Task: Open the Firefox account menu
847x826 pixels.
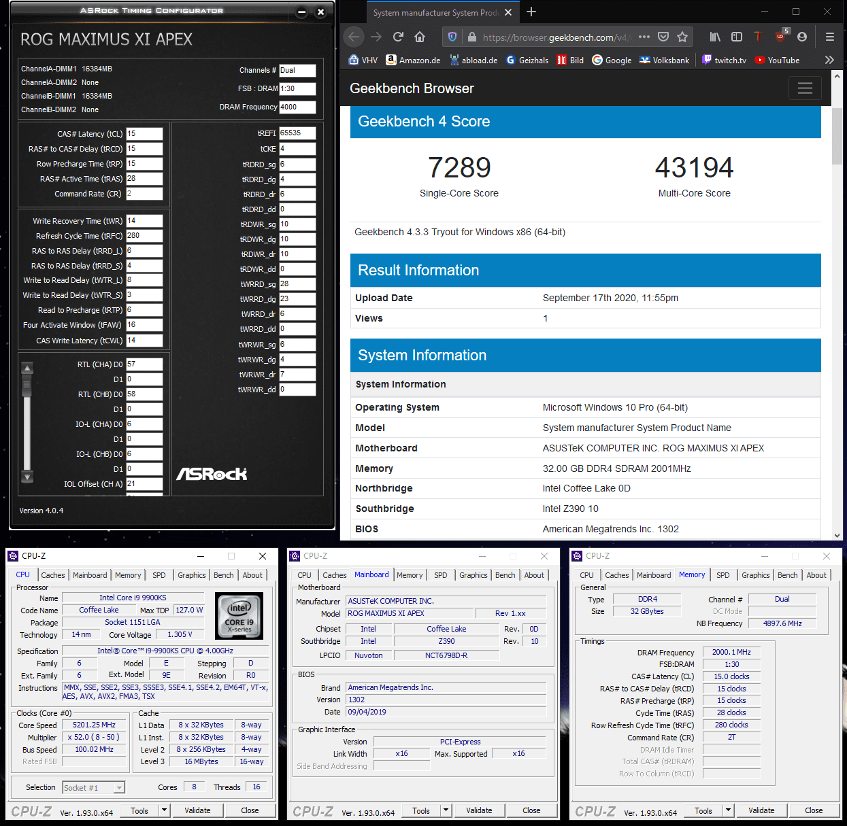Action: (802, 37)
